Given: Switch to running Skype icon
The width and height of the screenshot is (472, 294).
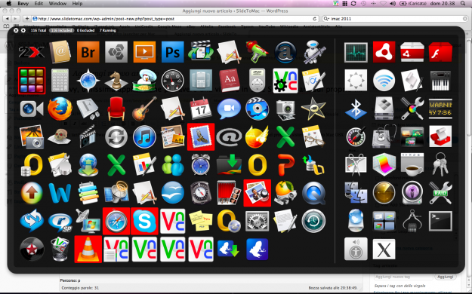Looking at the screenshot, I should point(144,222).
